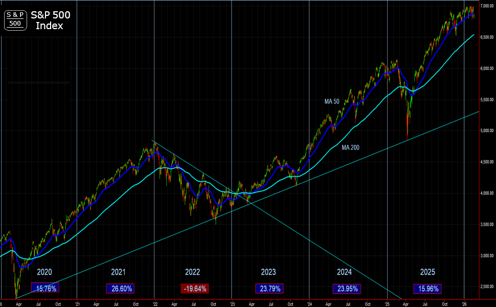
Task: Expand the 15.96% badge under 2025
Action: [x=427, y=288]
